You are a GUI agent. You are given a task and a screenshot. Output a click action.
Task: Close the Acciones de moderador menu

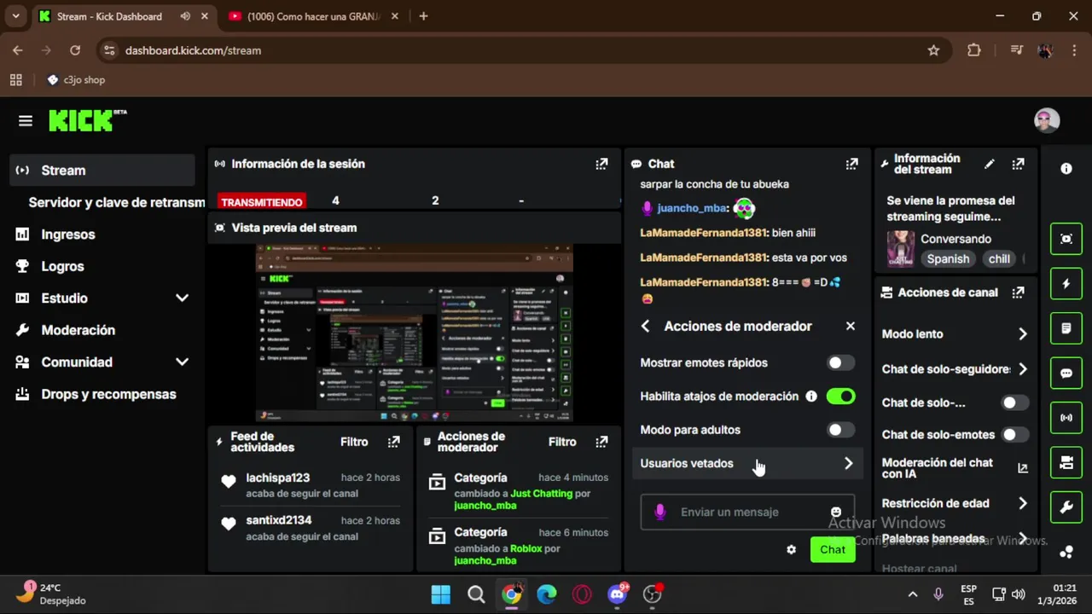[850, 327]
